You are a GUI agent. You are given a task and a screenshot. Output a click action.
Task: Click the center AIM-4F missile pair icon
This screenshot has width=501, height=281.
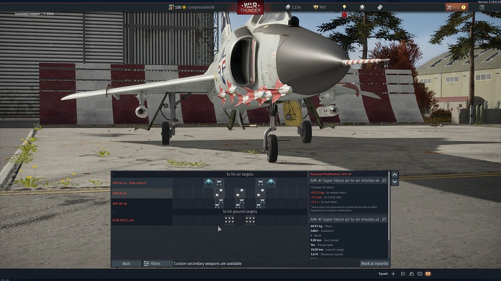pos(239,193)
